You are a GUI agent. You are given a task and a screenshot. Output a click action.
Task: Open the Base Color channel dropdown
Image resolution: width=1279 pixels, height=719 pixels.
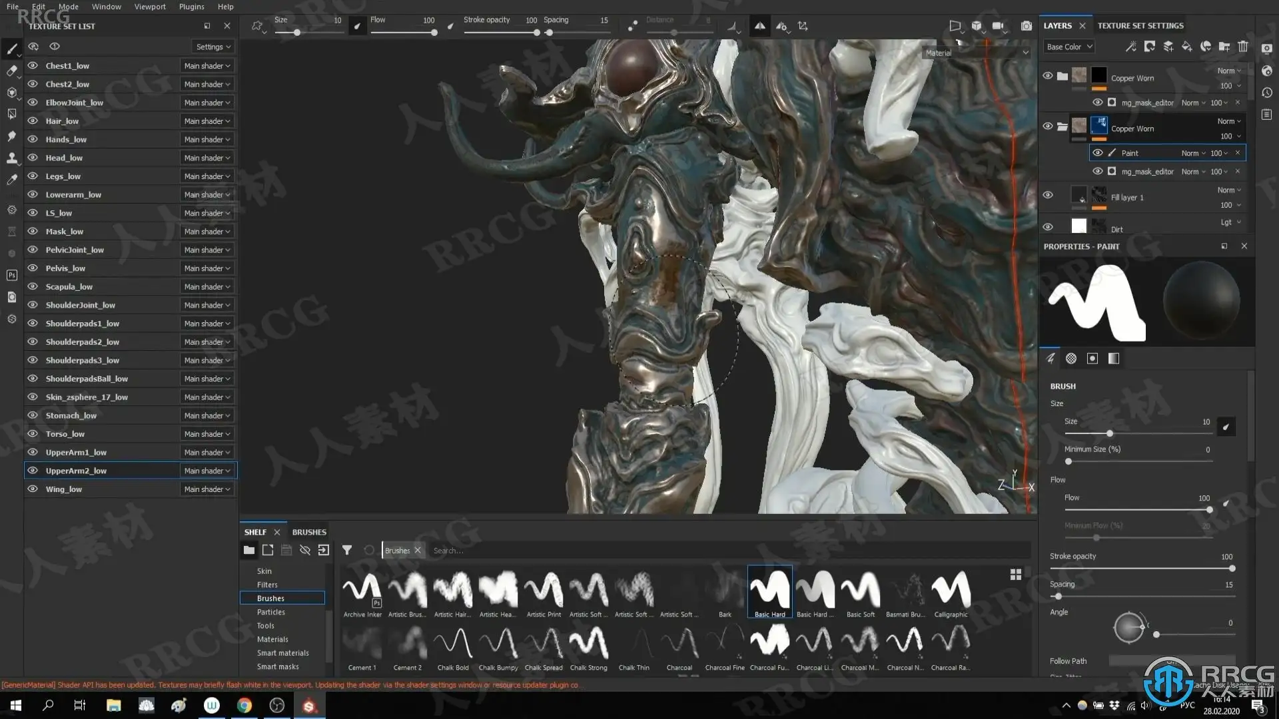1069,47
